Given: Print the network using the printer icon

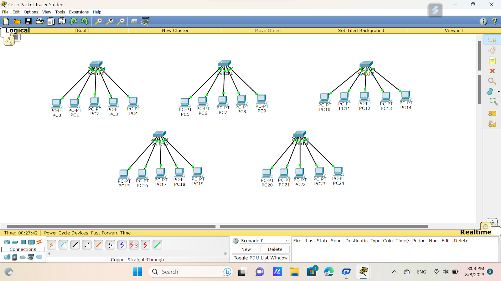Looking at the screenshot, I should tap(40, 21).
